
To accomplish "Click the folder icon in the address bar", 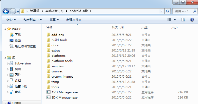I will [22, 11].
